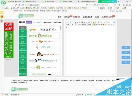
Task: Click the 免费加粉 red advertisement banner
Action: 9,27
